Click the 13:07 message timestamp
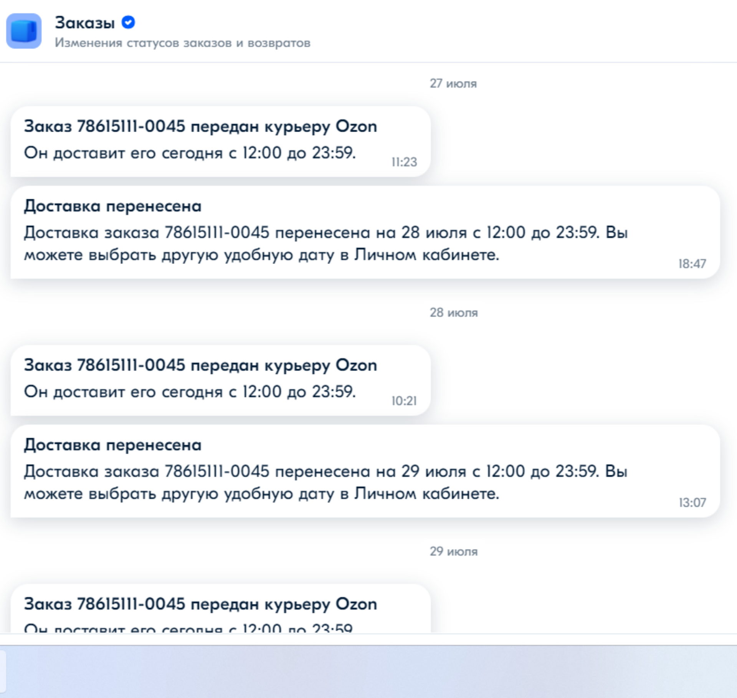Screen dimensions: 737x698 [692, 503]
